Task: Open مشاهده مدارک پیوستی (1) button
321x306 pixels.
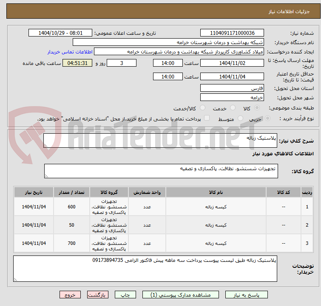Action: click(x=181, y=295)
